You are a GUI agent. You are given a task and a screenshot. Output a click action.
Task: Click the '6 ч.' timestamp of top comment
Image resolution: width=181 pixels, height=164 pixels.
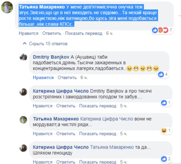click(x=110, y=34)
